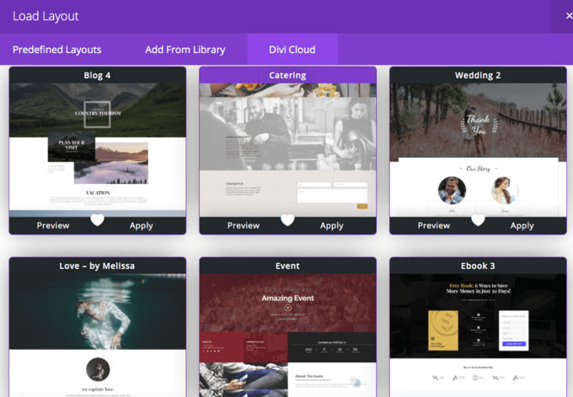Open the Catering layout thumbnail
This screenshot has width=573, height=397.
pyautogui.click(x=287, y=150)
